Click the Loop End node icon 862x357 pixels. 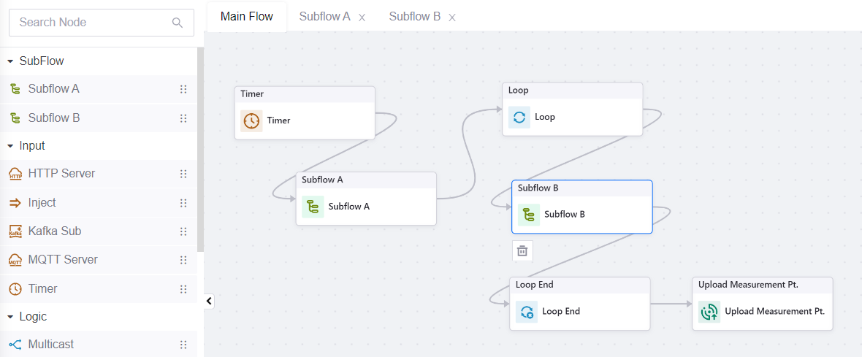[x=527, y=312]
